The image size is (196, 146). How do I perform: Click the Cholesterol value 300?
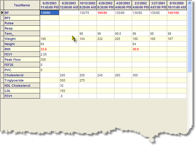(135, 75)
